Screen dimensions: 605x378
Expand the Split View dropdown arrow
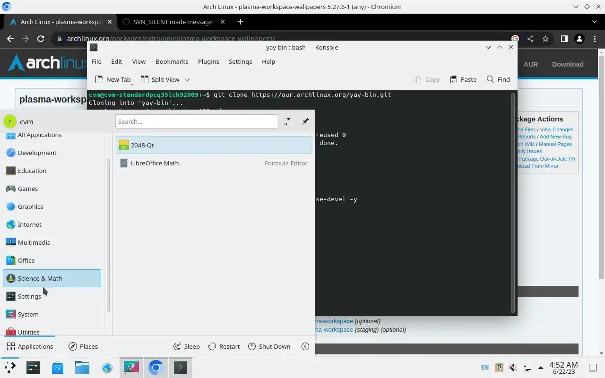point(187,79)
